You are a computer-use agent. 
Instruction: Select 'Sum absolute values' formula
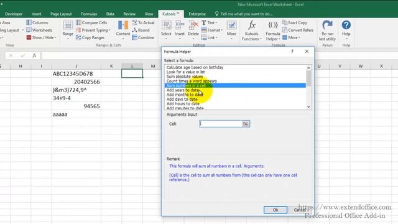(185, 77)
